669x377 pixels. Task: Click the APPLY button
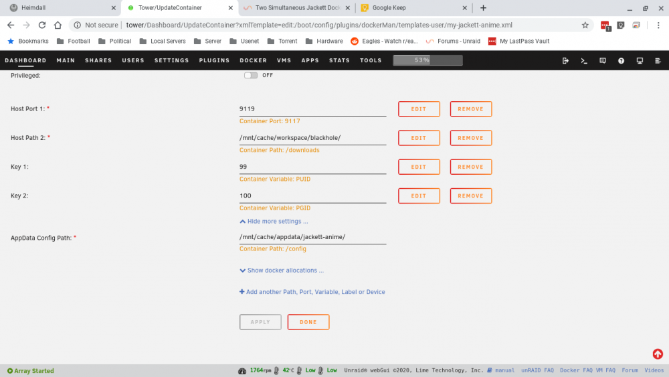pos(260,322)
